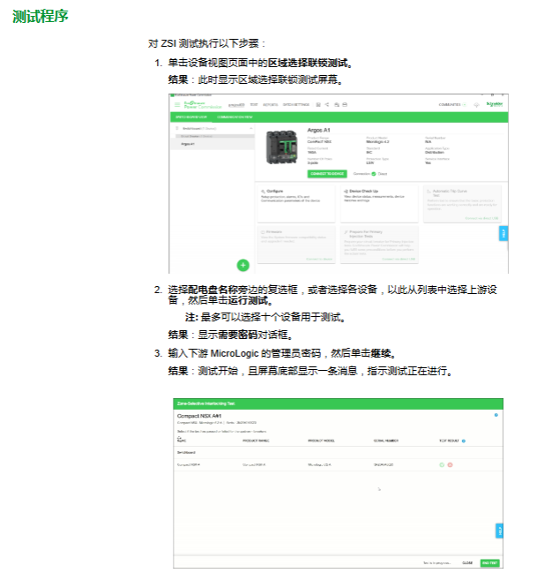Click bold text 运行测试 in step 2
537x588 pixels.
pyautogui.click(x=249, y=300)
